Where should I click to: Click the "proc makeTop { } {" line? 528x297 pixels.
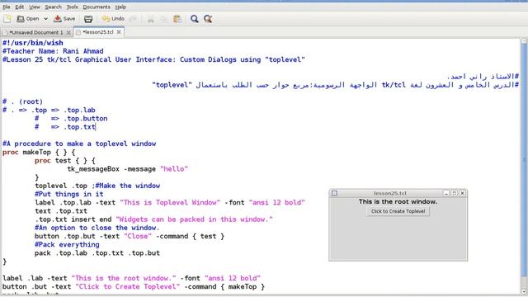click(39, 152)
